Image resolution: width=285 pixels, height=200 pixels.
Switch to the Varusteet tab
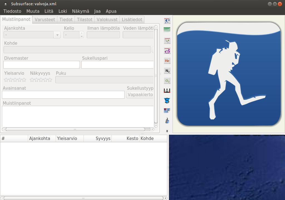coord(45,19)
